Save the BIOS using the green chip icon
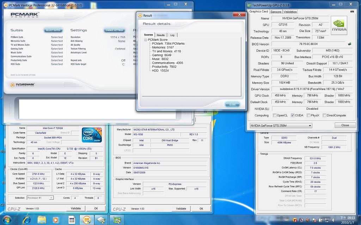Screen dimensions: 361x225 pos(349,44)
